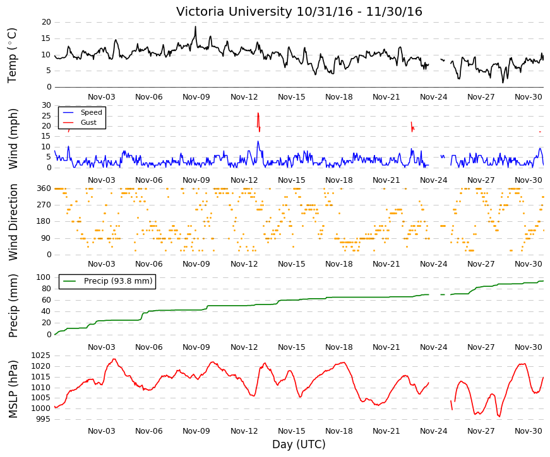Image resolution: width=550 pixels, height=457 pixels.
Task: Select the Precip (93.8 mm) legend label
Action: pos(118,281)
